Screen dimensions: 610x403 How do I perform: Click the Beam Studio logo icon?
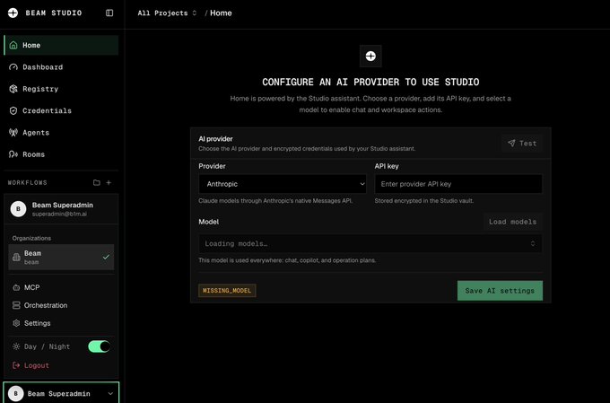(13, 13)
